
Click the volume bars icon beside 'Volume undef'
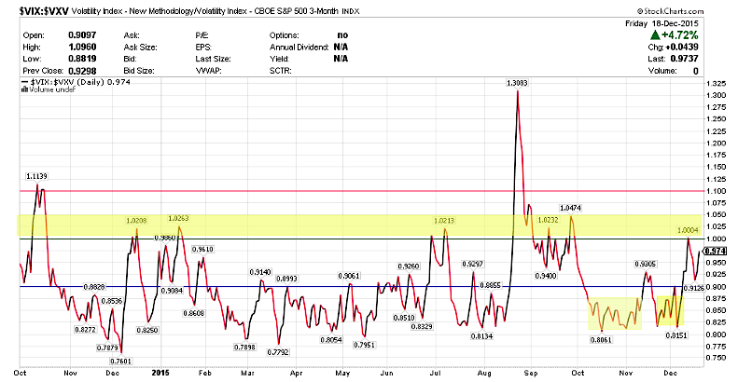tap(24, 89)
